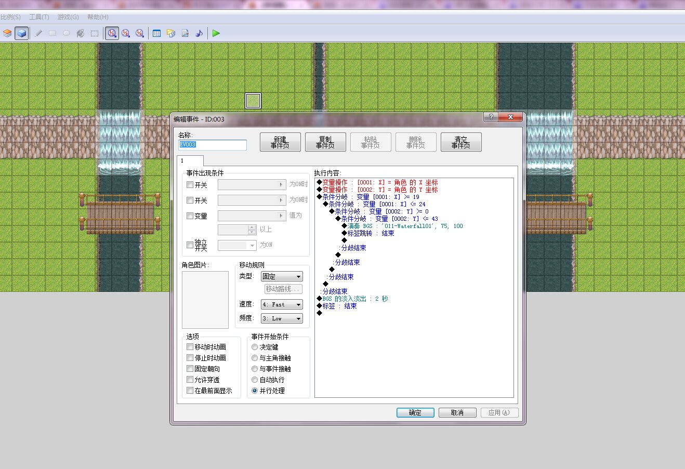This screenshot has height=469, width=685.
Task: Check the 固定朝向 option
Action: [190, 369]
